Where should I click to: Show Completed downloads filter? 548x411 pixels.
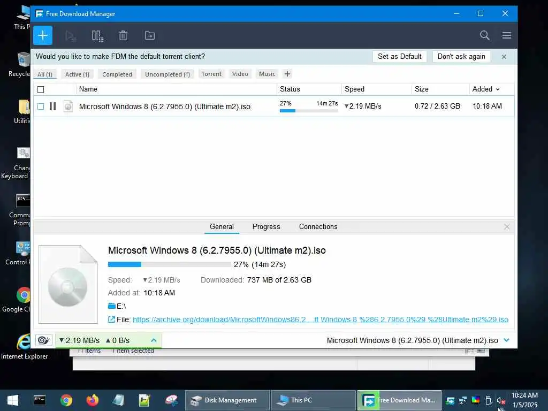coord(117,74)
